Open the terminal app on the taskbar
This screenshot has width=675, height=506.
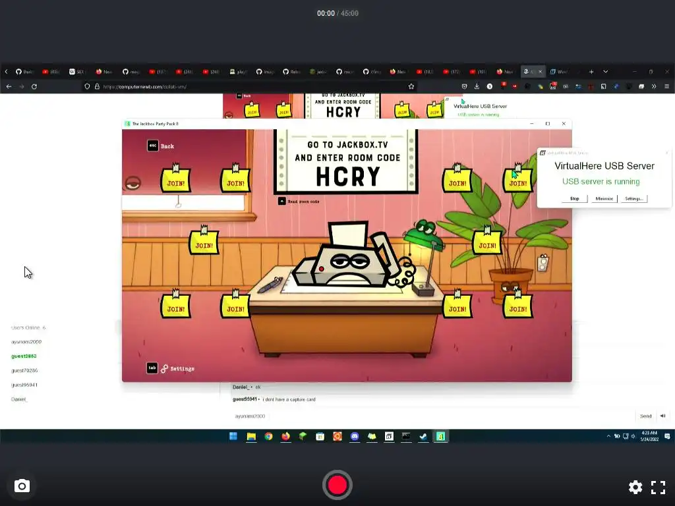pos(406,436)
